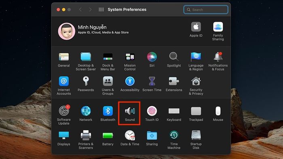The height and width of the screenshot is (159, 283).
Task: Go forward with the right chevron
Action: (90, 10)
